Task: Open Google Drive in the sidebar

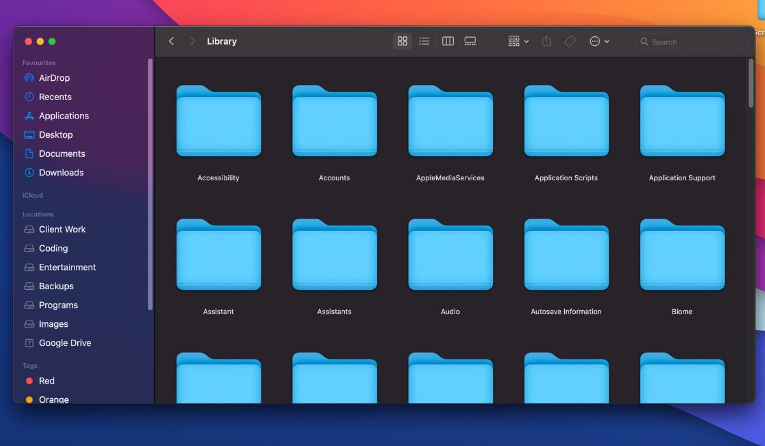Action: point(65,343)
